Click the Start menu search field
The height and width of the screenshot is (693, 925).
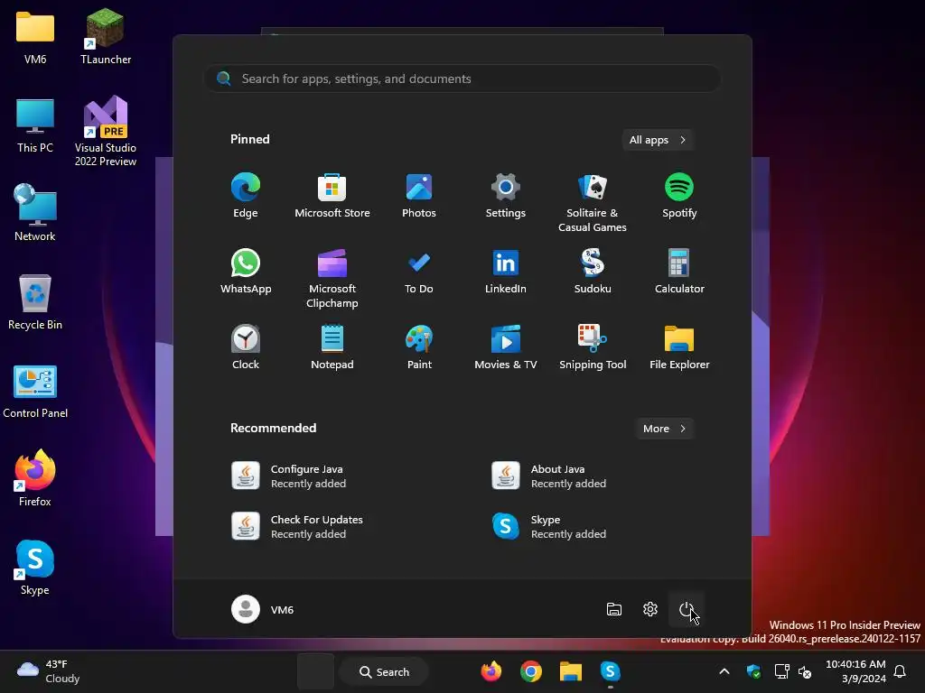pyautogui.click(x=462, y=79)
